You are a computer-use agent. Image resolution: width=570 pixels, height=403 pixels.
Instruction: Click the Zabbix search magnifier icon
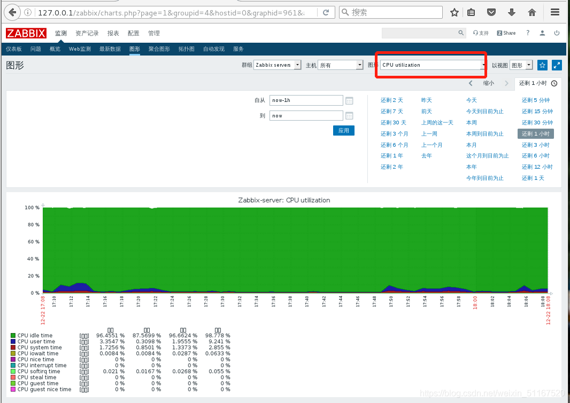[461, 33]
